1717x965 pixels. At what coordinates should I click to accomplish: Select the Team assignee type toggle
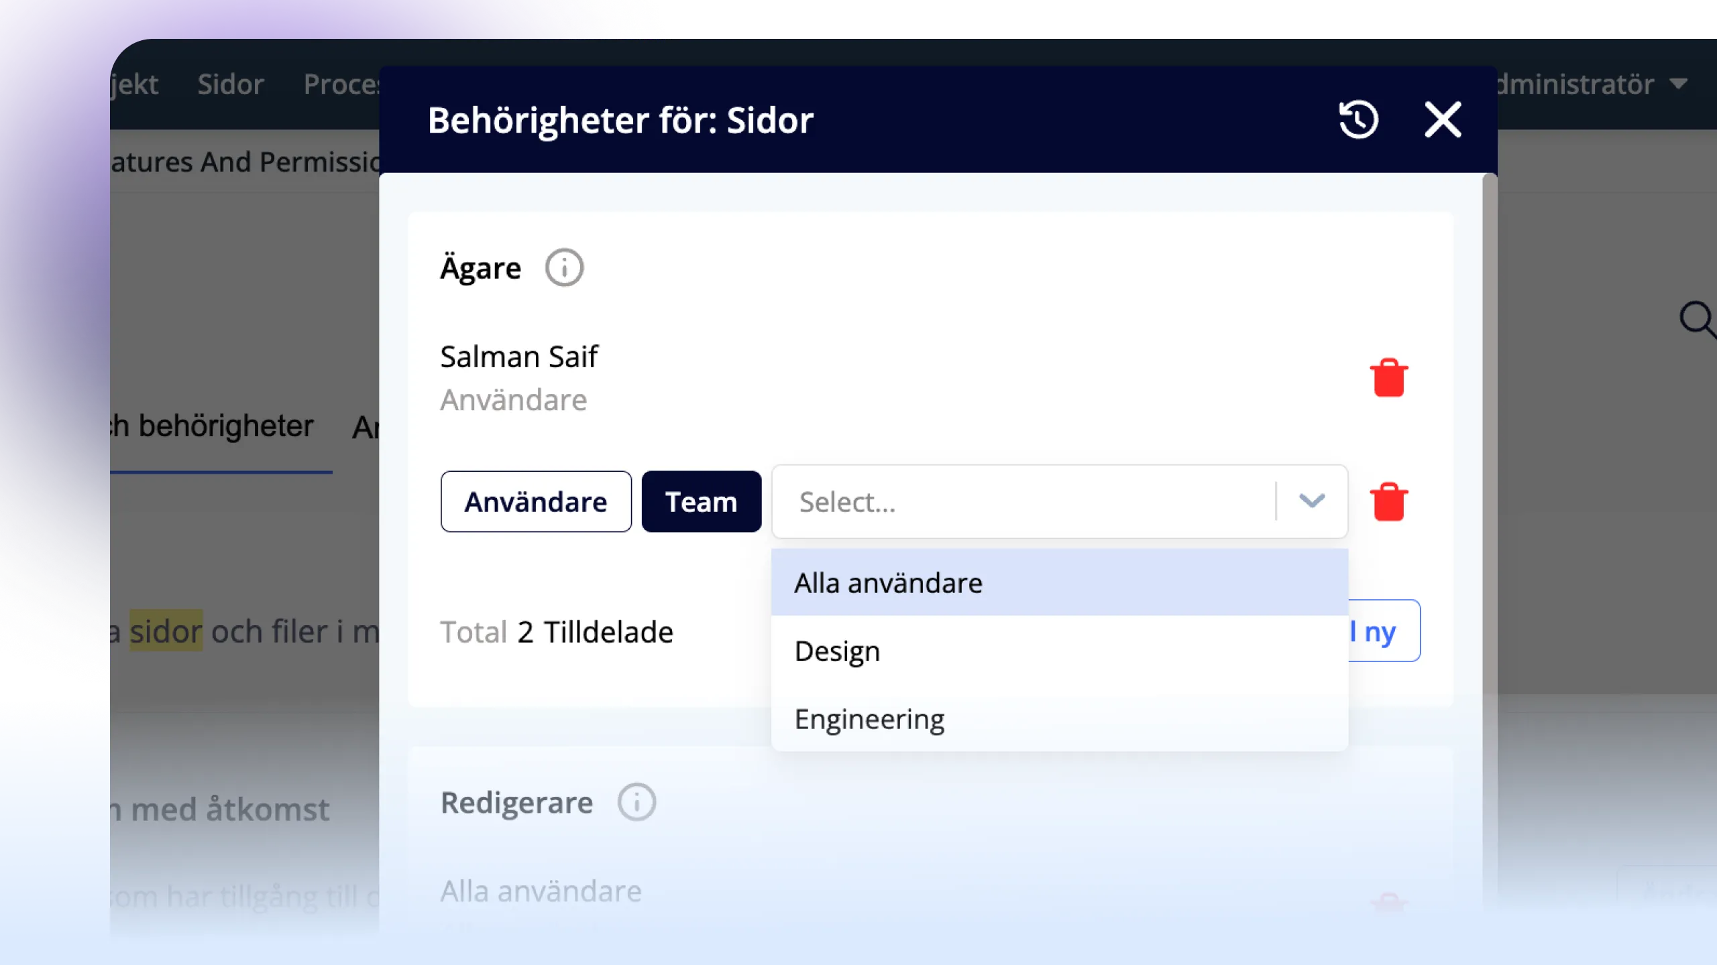pos(702,501)
